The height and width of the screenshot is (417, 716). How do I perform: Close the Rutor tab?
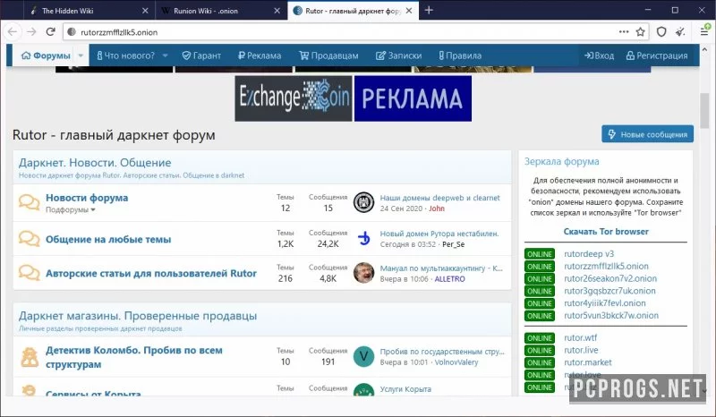point(409,11)
